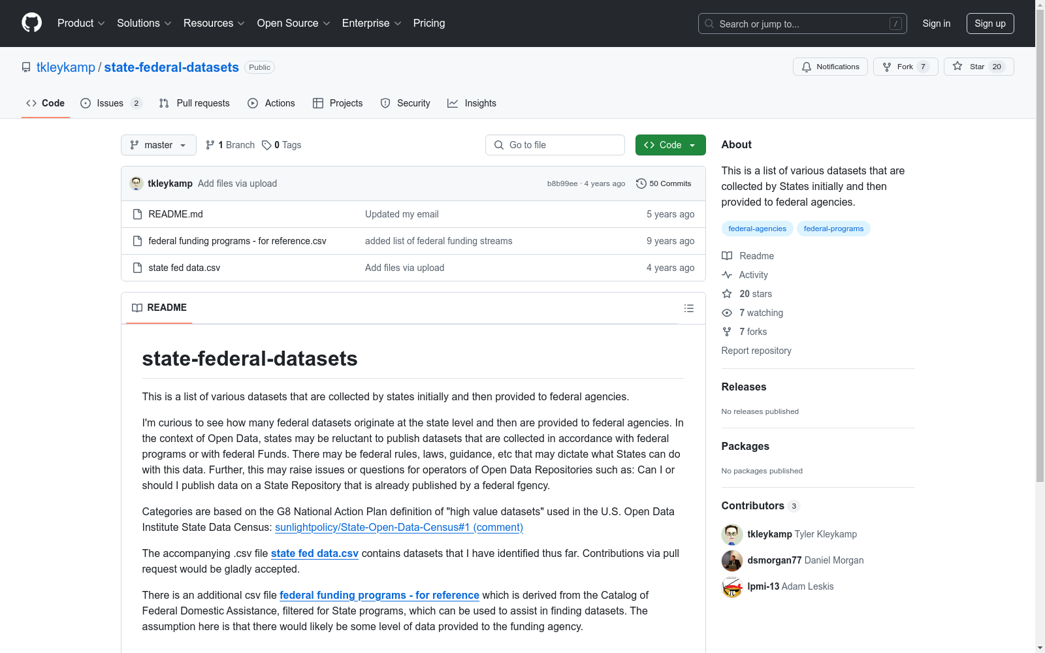The height and width of the screenshot is (653, 1045).
Task: Click the lpmi-13 contributor avatar
Action: [x=732, y=586]
